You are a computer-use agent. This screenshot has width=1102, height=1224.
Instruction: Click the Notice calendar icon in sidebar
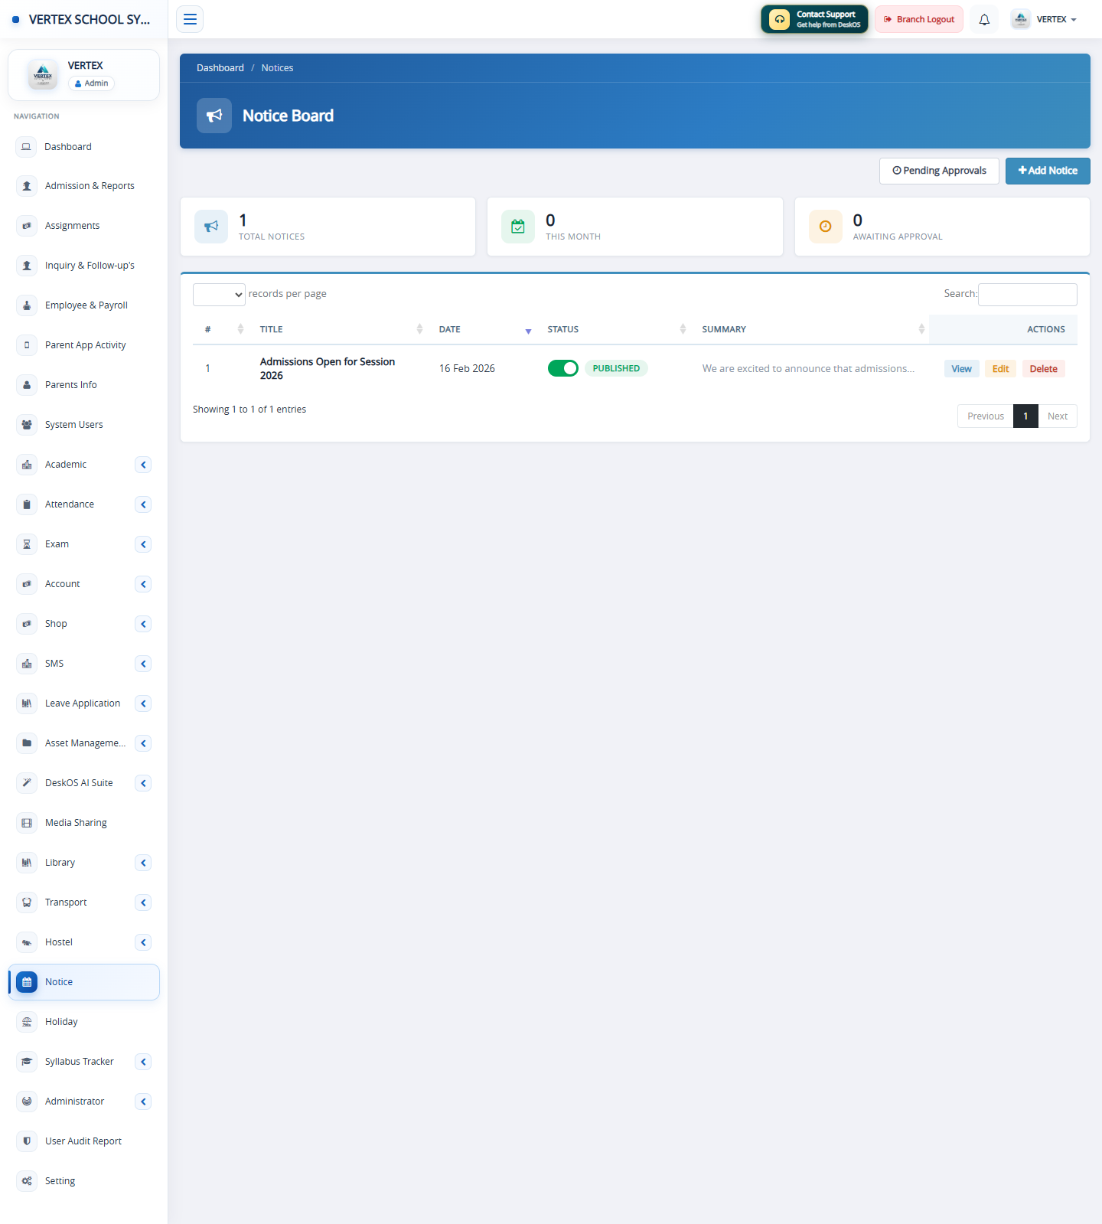(x=27, y=982)
